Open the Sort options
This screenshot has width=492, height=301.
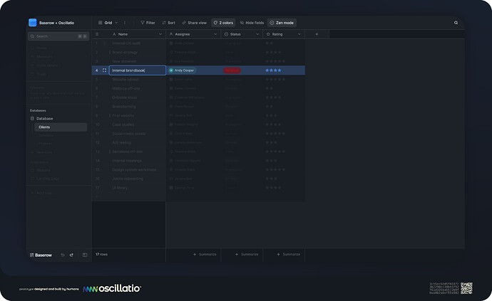(169, 23)
